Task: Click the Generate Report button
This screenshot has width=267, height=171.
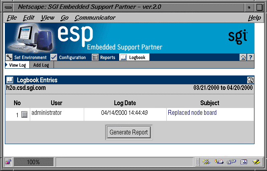Action: [x=129, y=132]
